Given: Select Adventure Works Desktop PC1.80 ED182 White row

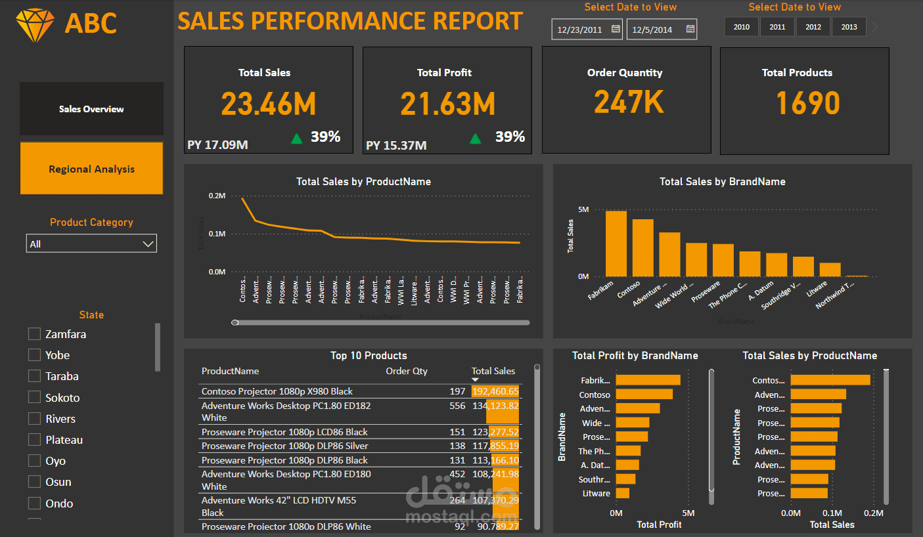Looking at the screenshot, I should click(360, 412).
